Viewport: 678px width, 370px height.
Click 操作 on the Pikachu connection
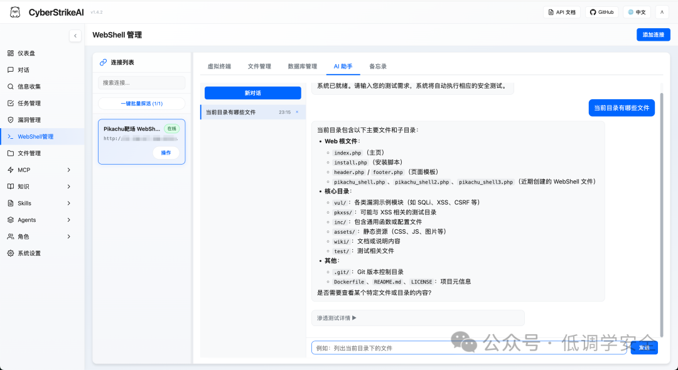(166, 153)
